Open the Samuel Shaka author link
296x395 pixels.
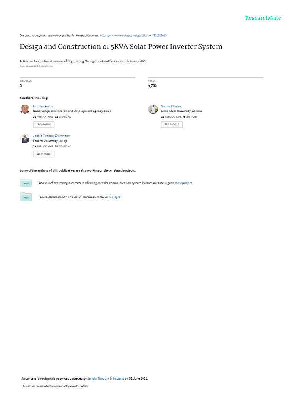[x=171, y=106]
